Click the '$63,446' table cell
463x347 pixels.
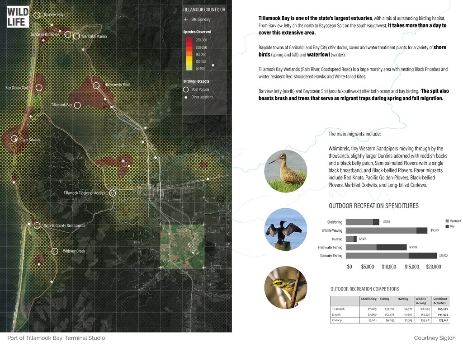click(443, 309)
